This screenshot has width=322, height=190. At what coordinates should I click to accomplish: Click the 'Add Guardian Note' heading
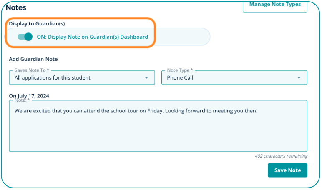click(33, 59)
